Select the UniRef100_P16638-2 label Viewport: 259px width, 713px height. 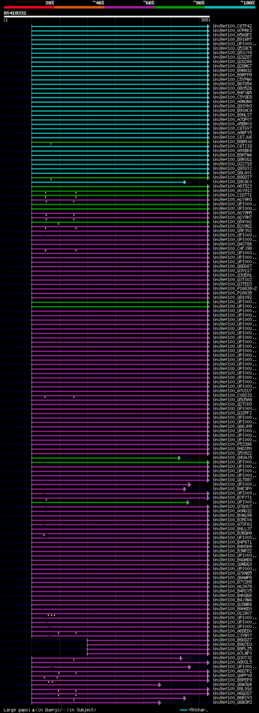(x=235, y=289)
